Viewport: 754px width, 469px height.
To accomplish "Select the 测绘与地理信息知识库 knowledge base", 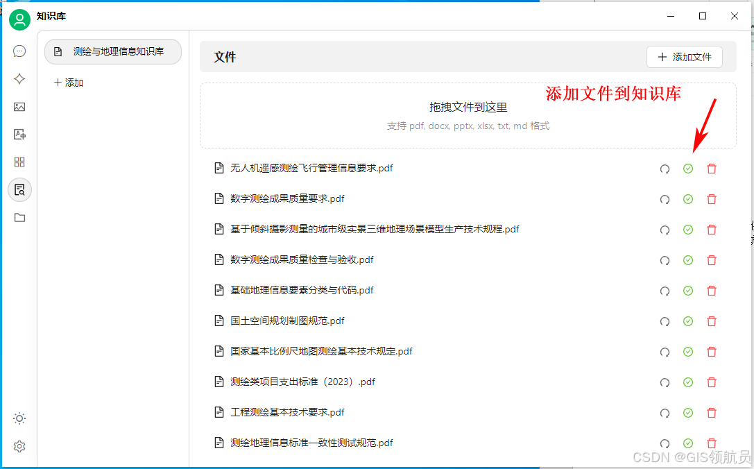I will (x=113, y=51).
